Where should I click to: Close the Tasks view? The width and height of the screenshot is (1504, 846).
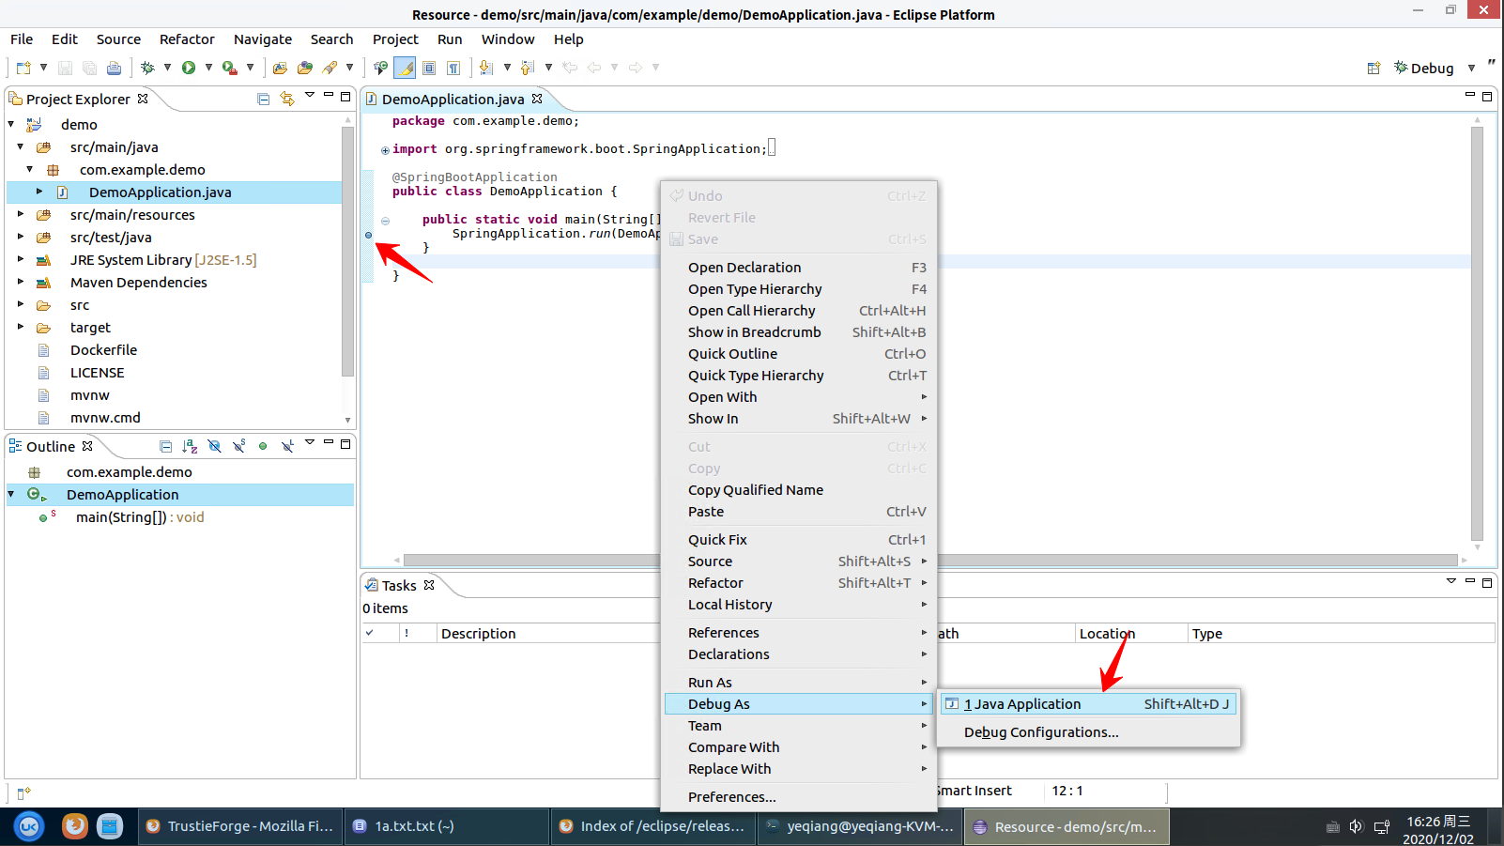(x=429, y=585)
